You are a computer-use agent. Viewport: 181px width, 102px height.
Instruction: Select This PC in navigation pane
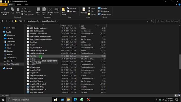click(x=7, y=32)
